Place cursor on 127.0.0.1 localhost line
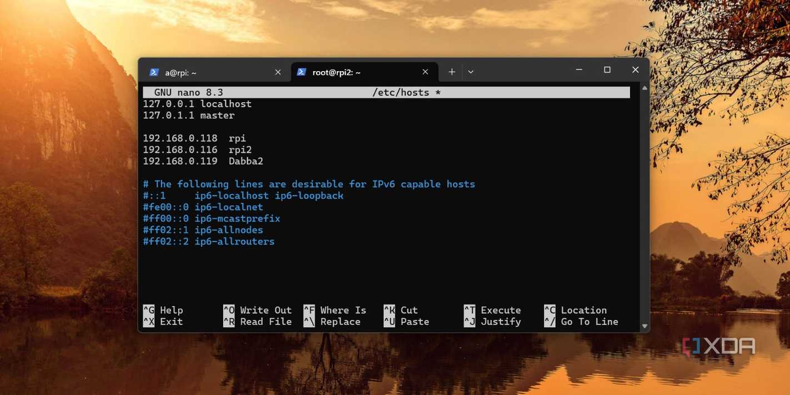The image size is (790, 395). [197, 104]
